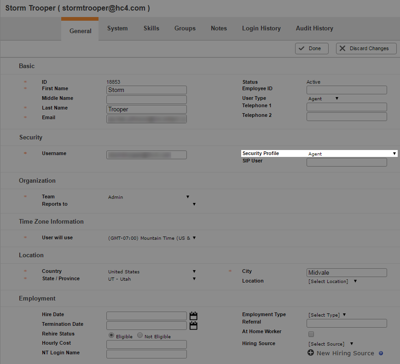
Task: Click the First Name input field
Action: (x=146, y=90)
